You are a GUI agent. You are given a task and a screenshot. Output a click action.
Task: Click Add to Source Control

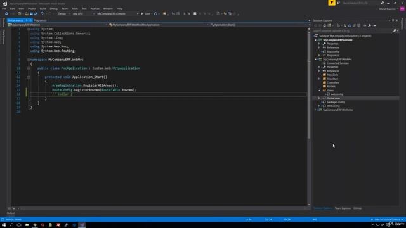pyautogui.click(x=387, y=220)
